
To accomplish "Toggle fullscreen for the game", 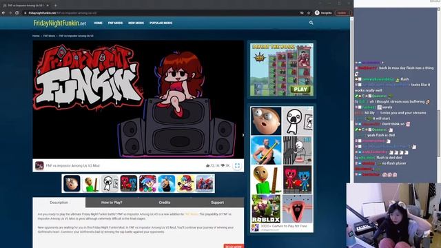I will tap(237, 165).
